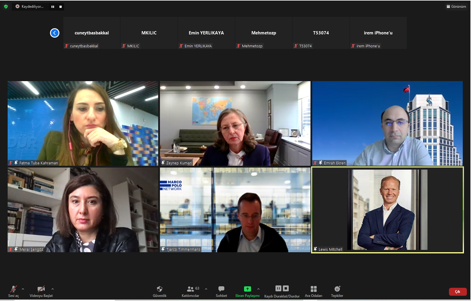Click muted mic on Fatma Tuba Kahraman
Image resolution: width=471 pixels, height=301 pixels.
[x=11, y=163]
